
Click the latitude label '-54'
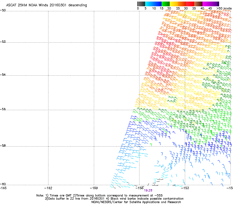[x=3, y=75]
